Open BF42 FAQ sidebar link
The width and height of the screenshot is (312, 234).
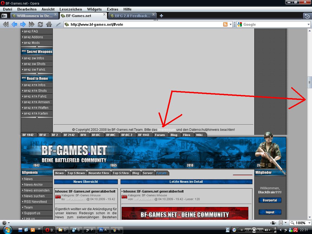pyautogui.click(x=37, y=31)
